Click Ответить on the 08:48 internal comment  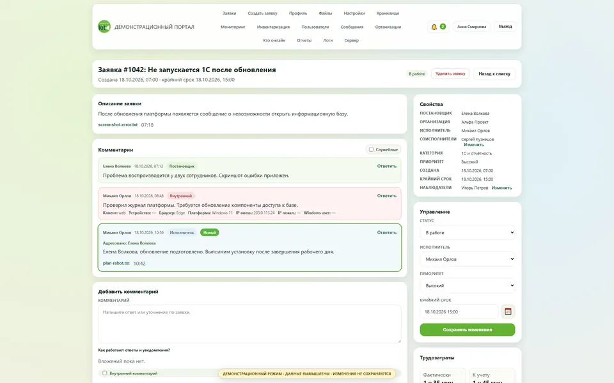[387, 196]
